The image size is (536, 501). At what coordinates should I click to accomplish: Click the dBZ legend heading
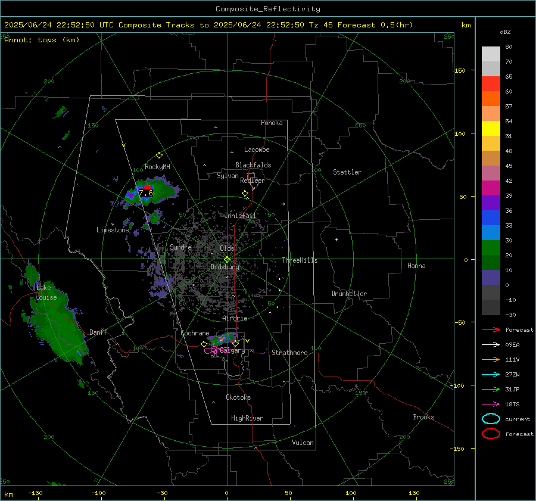pyautogui.click(x=505, y=32)
